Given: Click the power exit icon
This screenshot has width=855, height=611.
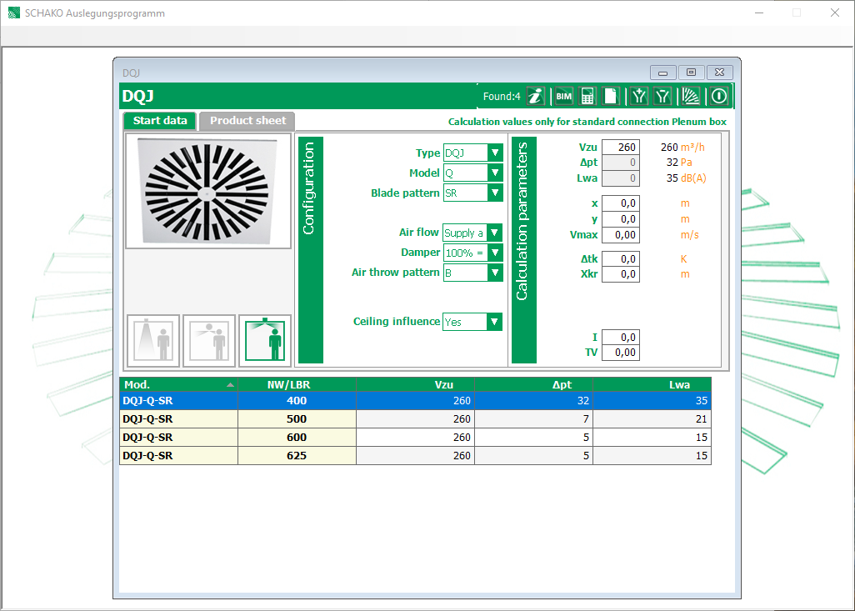Looking at the screenshot, I should coord(719,96).
